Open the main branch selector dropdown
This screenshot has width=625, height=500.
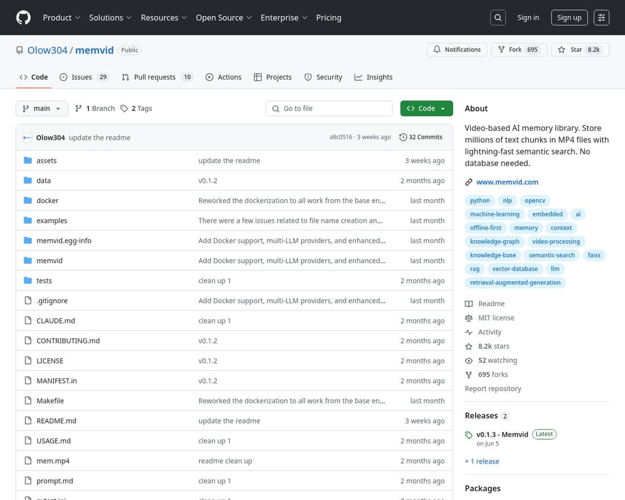[x=42, y=108]
